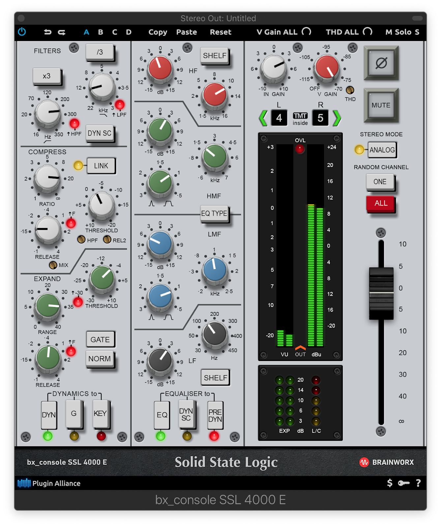
Task: Open the question mark help icon
Action: pos(418,483)
